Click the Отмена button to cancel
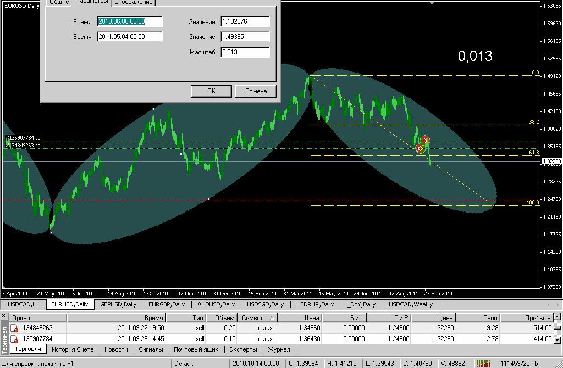This screenshot has height=368, width=563. click(256, 91)
